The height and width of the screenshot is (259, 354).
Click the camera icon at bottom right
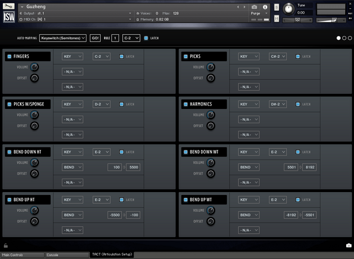348,245
